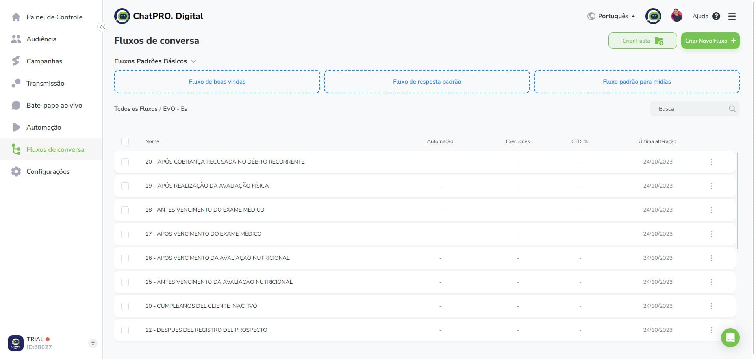This screenshot has width=756, height=359.
Task: Open the hamburger menu icon
Action: 732,16
